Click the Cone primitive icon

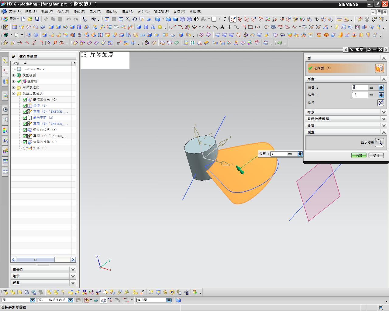153,27
